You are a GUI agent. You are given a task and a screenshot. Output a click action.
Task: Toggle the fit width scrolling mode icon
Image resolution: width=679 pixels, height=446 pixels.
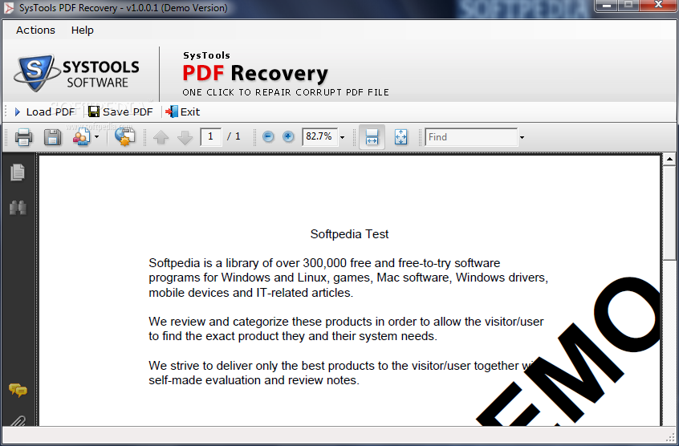tap(372, 137)
